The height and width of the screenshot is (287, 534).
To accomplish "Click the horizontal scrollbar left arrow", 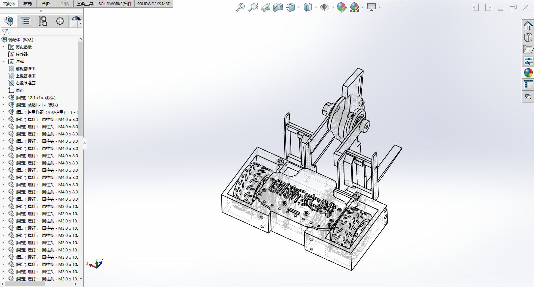I will [x=3, y=284].
